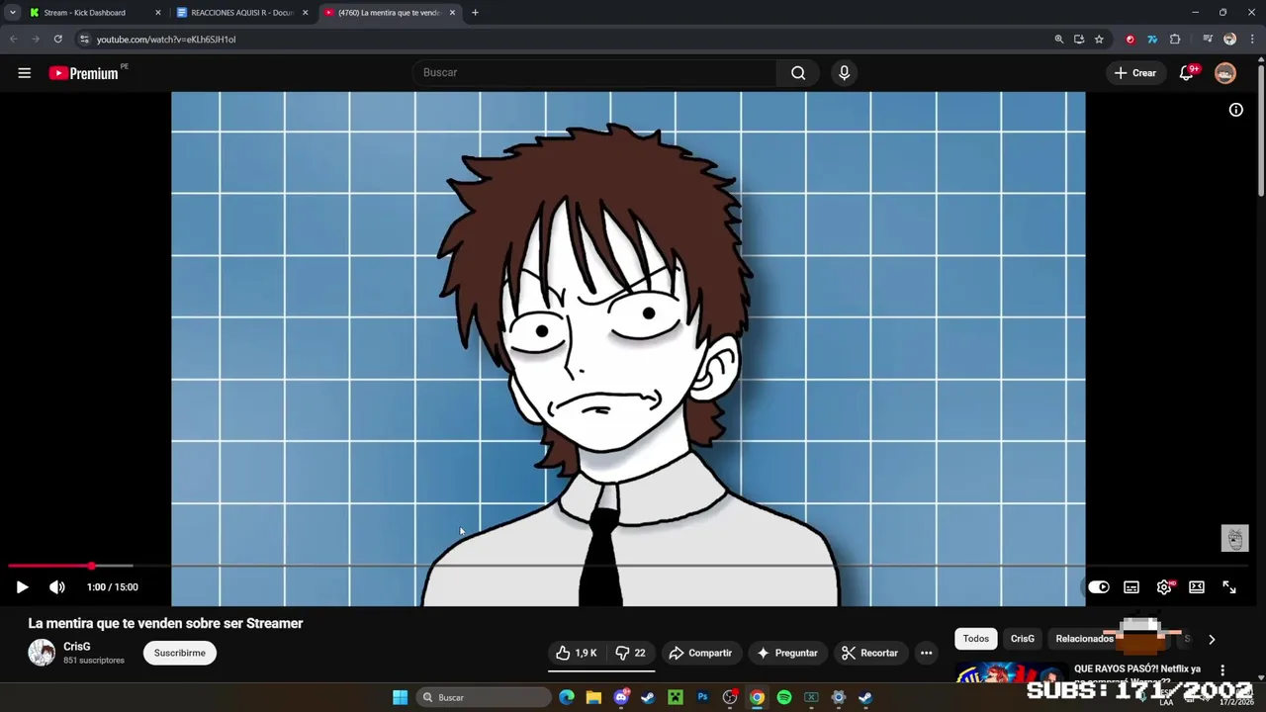Open Spotify from the taskbar
1266x712 pixels.
(784, 697)
